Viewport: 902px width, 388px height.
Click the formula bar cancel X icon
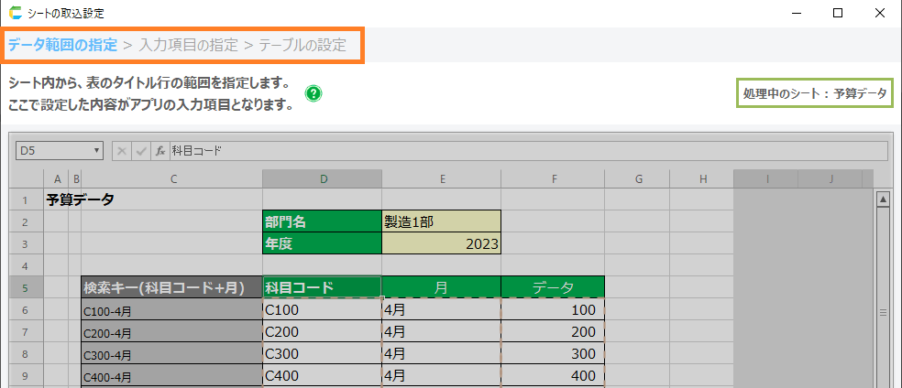click(122, 151)
